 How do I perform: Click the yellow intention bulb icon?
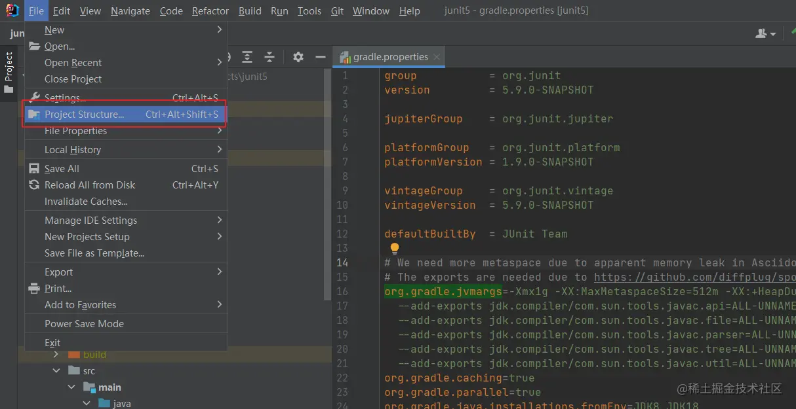394,248
